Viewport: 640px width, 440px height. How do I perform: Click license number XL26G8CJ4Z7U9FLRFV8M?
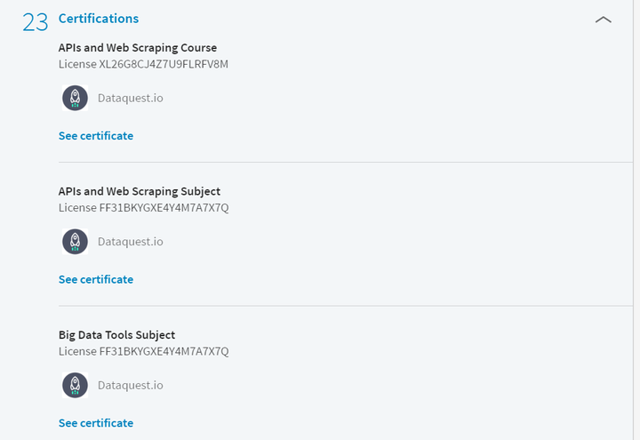164,64
